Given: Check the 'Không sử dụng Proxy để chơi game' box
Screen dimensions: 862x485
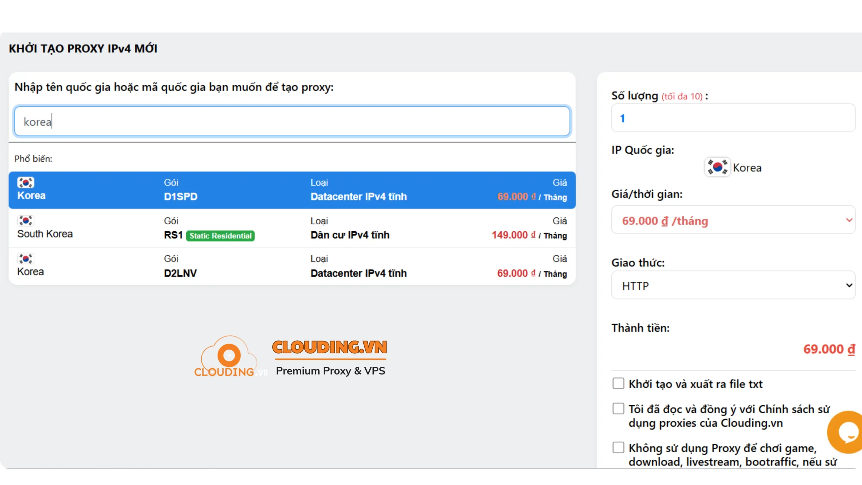Looking at the screenshot, I should tap(618, 448).
